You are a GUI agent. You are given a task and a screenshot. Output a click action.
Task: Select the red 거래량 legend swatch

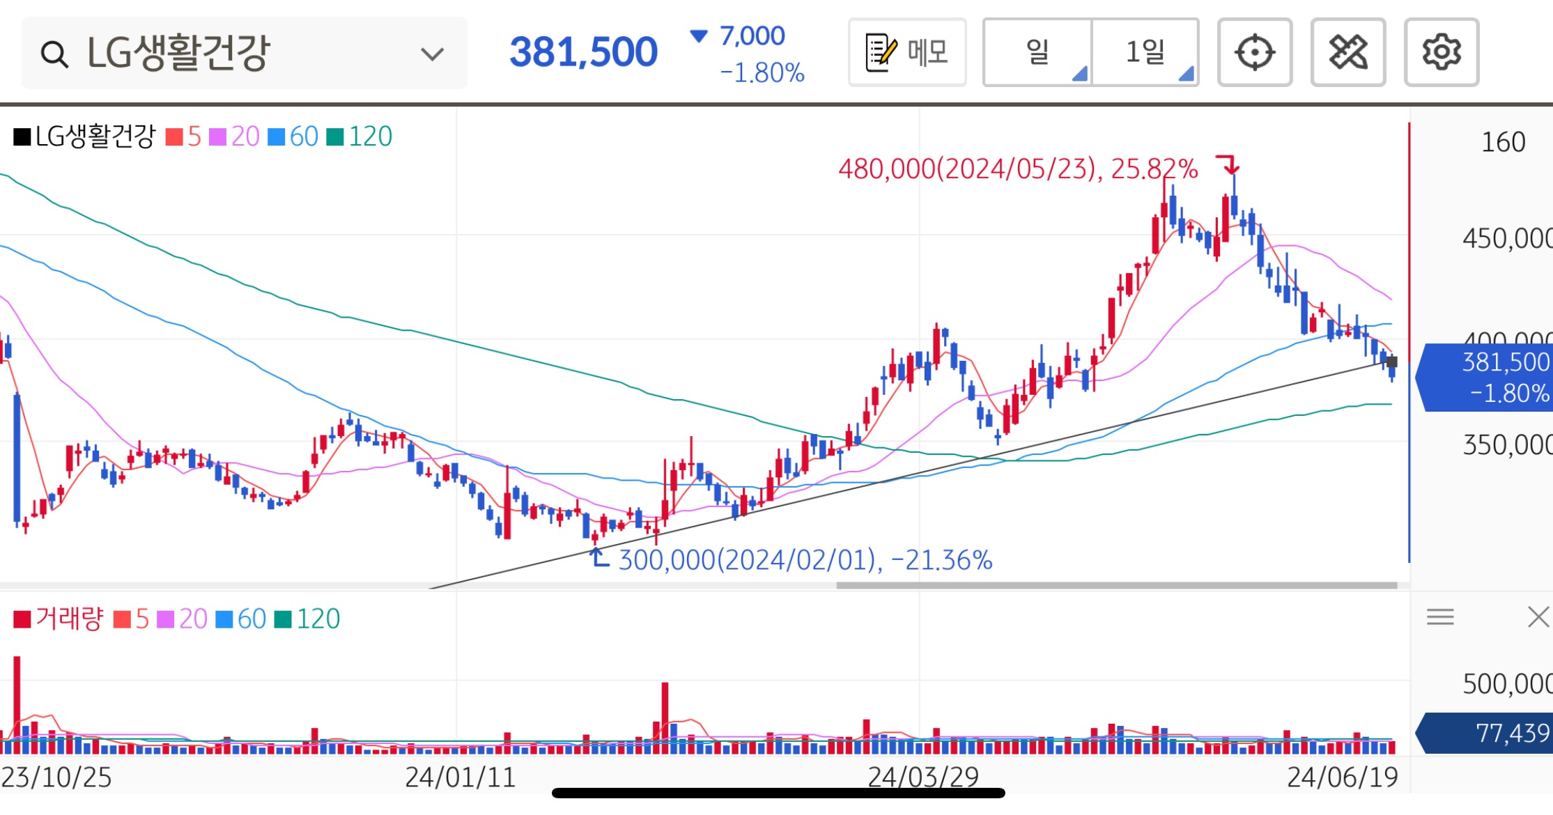point(22,619)
